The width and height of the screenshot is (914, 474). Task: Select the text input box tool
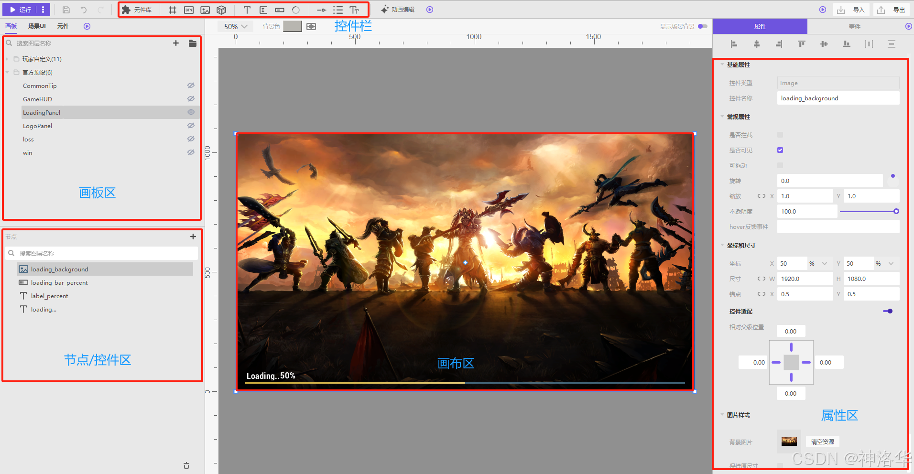pos(263,10)
